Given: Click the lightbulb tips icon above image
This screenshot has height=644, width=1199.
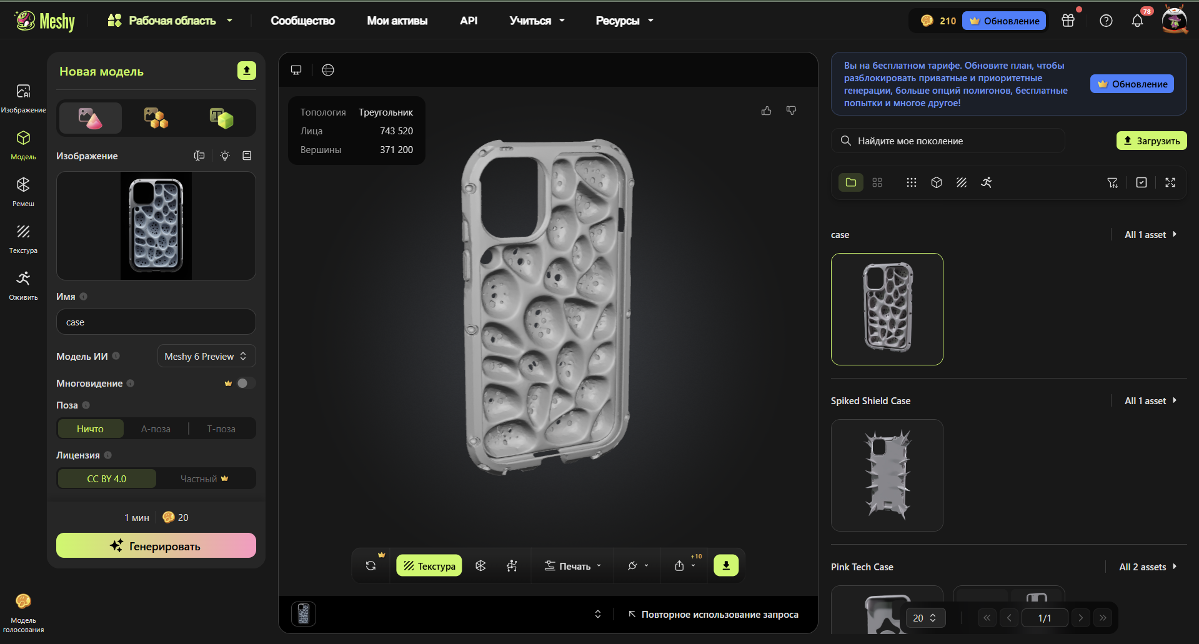Looking at the screenshot, I should (x=225, y=156).
